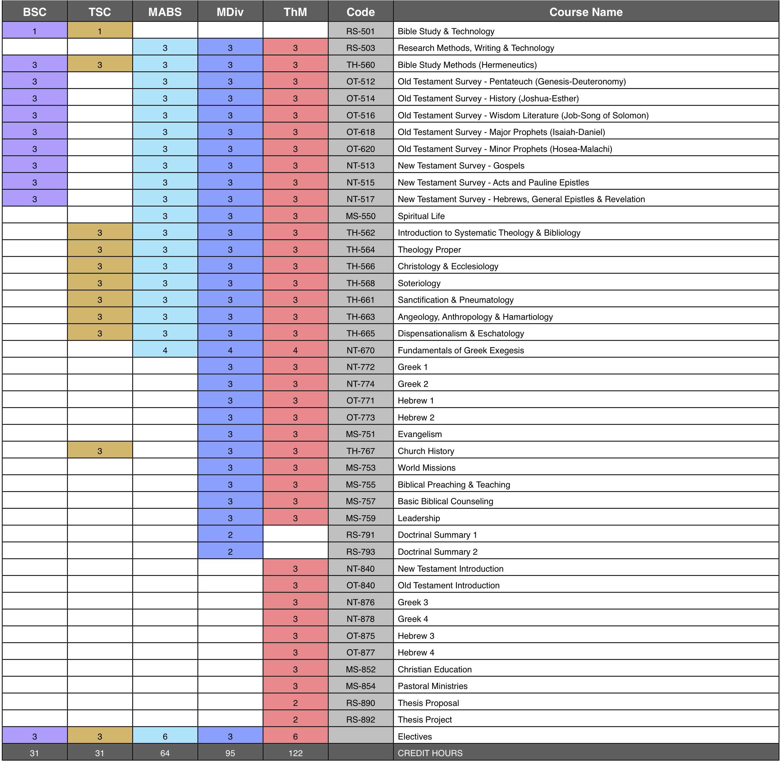Click the Leadership course name
Image resolution: width=780 pixels, height=762 pixels.
click(x=419, y=518)
